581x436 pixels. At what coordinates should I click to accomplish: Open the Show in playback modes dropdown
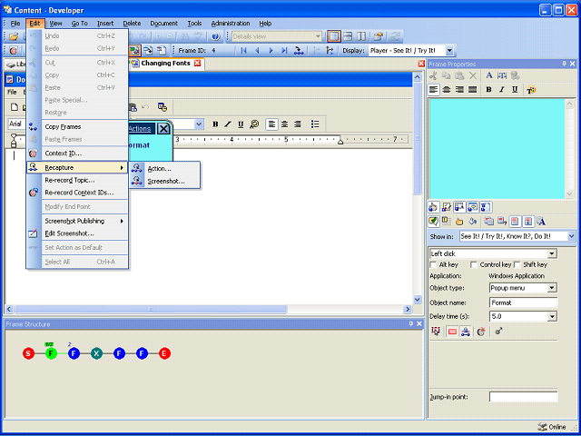tap(571, 236)
